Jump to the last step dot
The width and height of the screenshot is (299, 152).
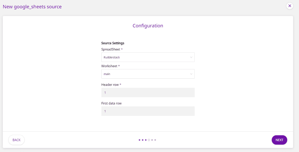click(155, 140)
